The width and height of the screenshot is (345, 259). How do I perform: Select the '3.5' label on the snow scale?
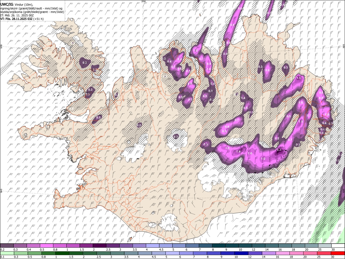click(135, 250)
